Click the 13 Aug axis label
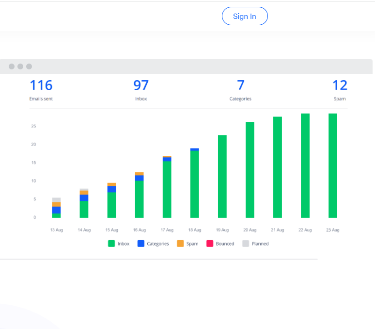The width and height of the screenshot is (375, 329). 56,230
